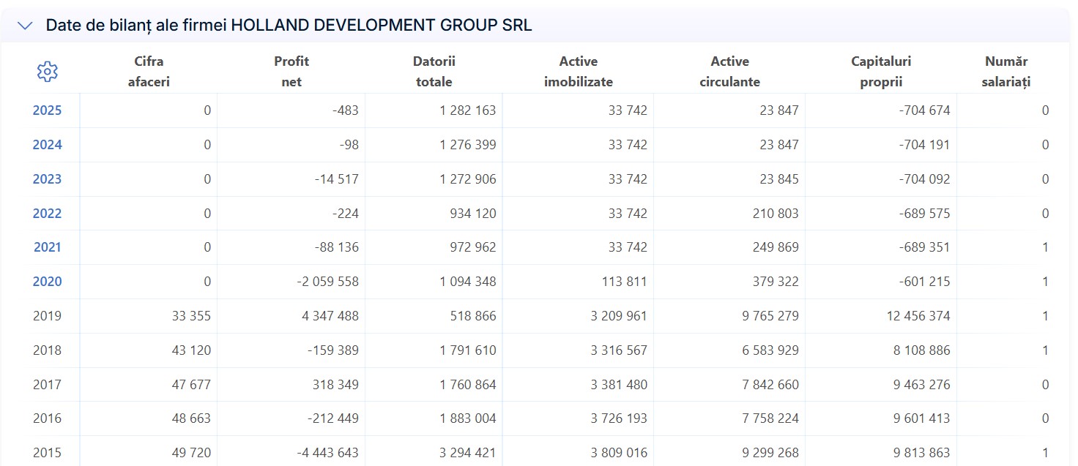Viewport: 1078px width, 466px height.
Task: Select the 2015 year row label
Action: (x=48, y=453)
